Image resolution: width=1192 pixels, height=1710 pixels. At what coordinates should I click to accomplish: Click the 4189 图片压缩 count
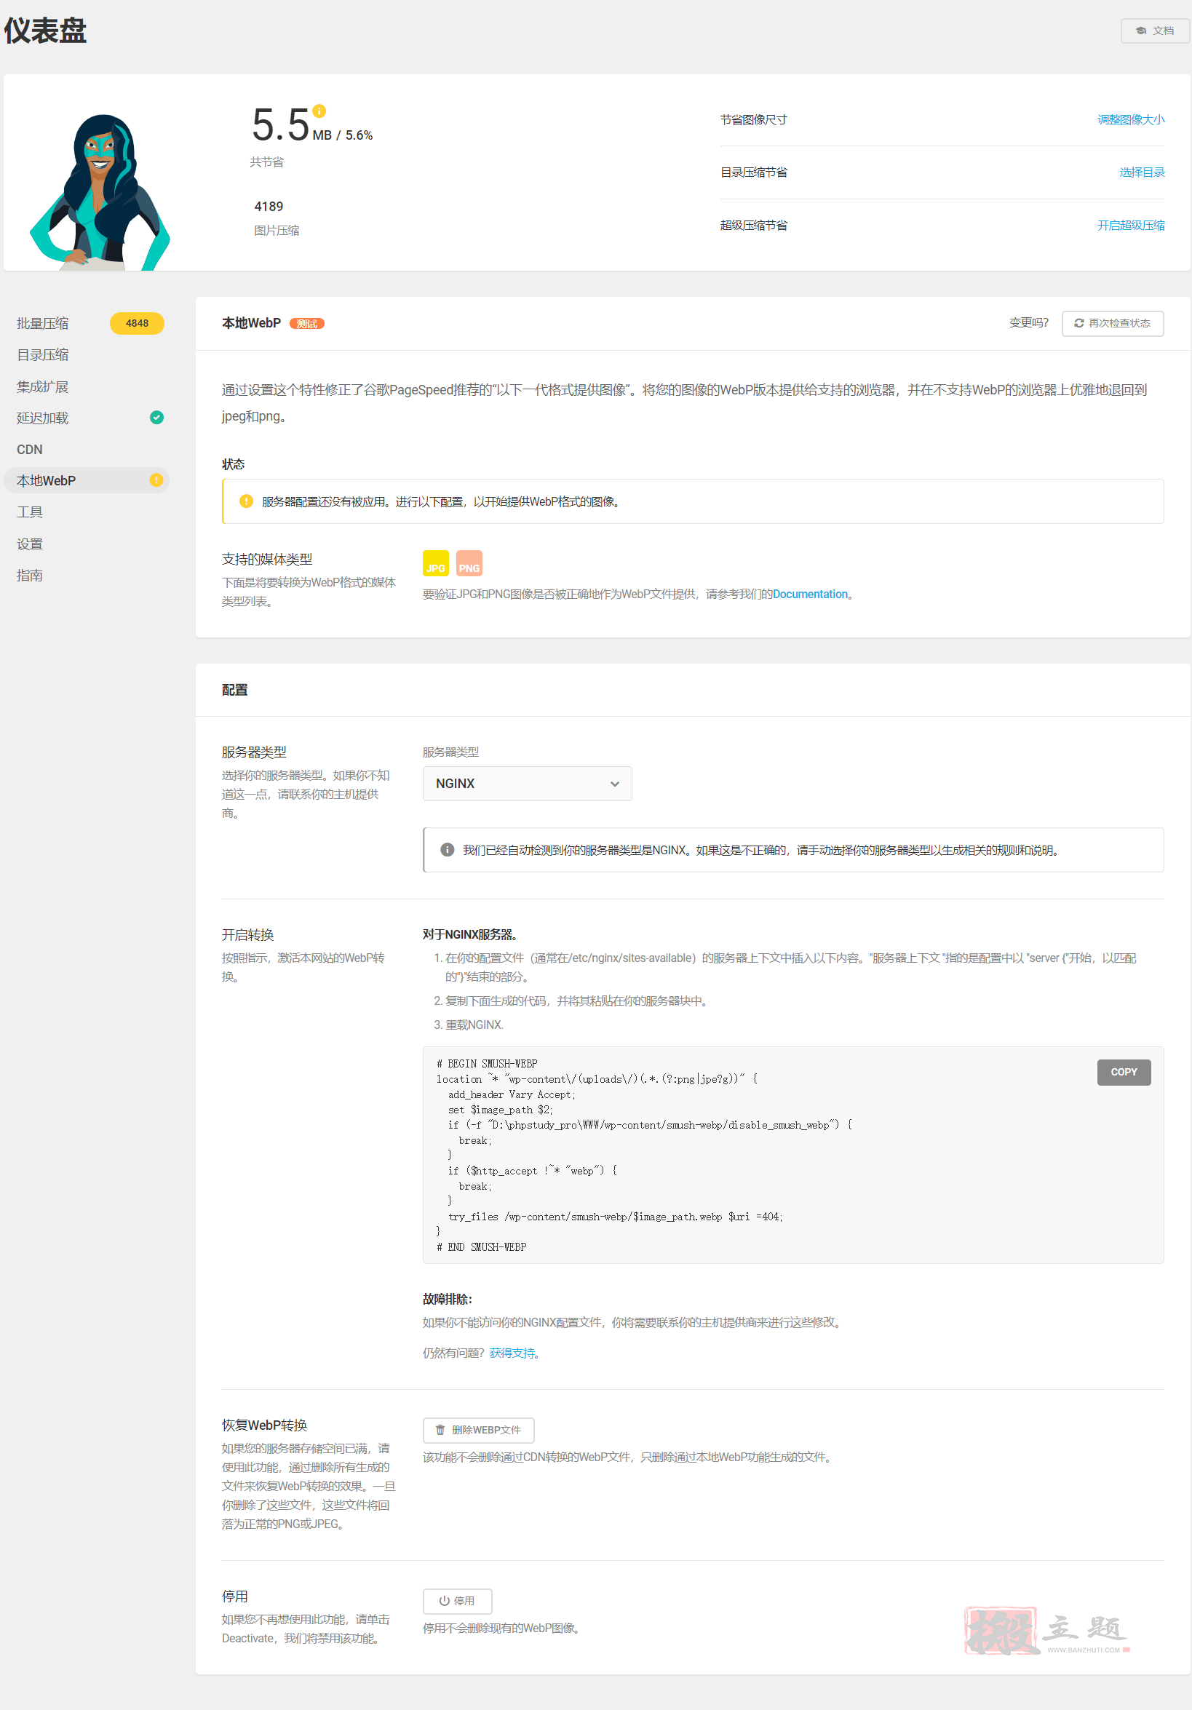pos(269,207)
